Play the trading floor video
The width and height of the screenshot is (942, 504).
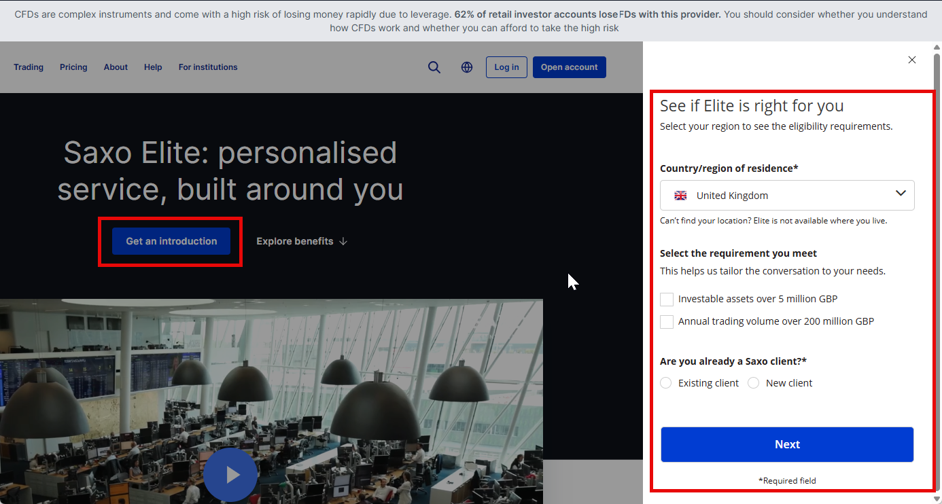point(230,475)
